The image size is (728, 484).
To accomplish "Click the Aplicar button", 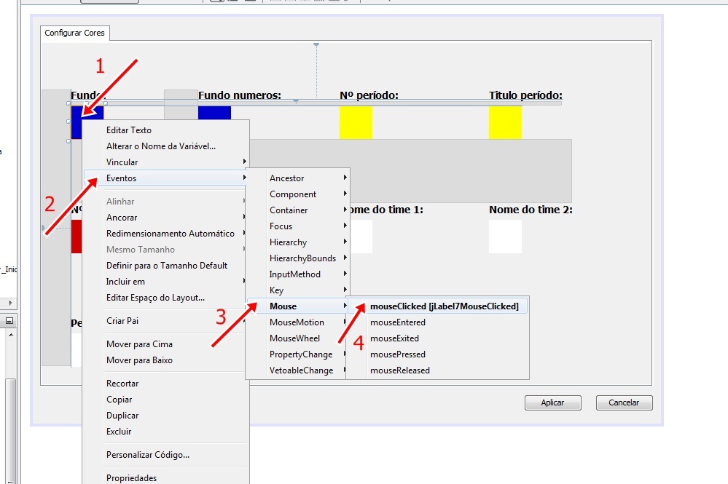I will click(552, 403).
